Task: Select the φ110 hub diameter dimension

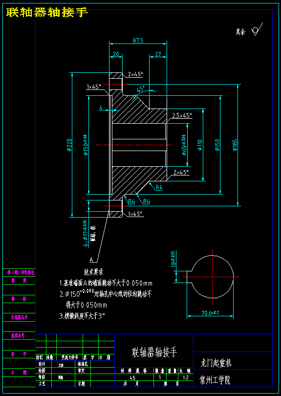Action: pos(200,145)
